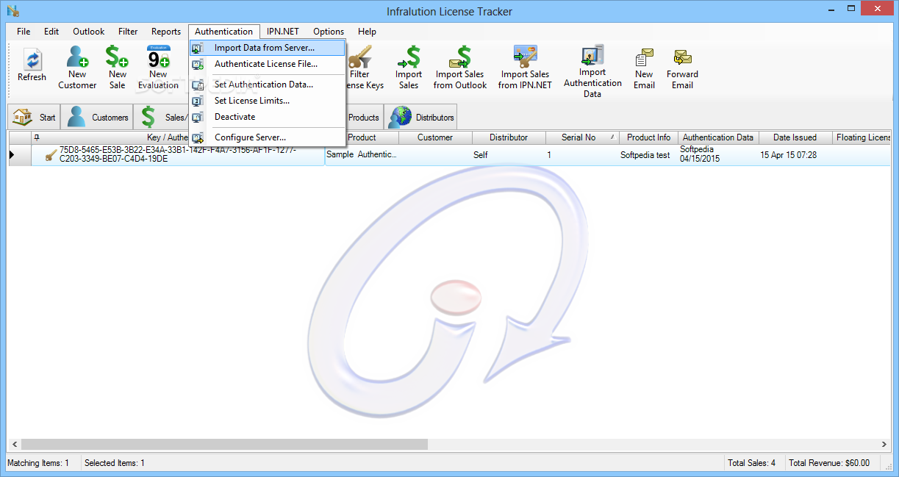Choose Deactivate from the Authentication menu

pos(268,117)
